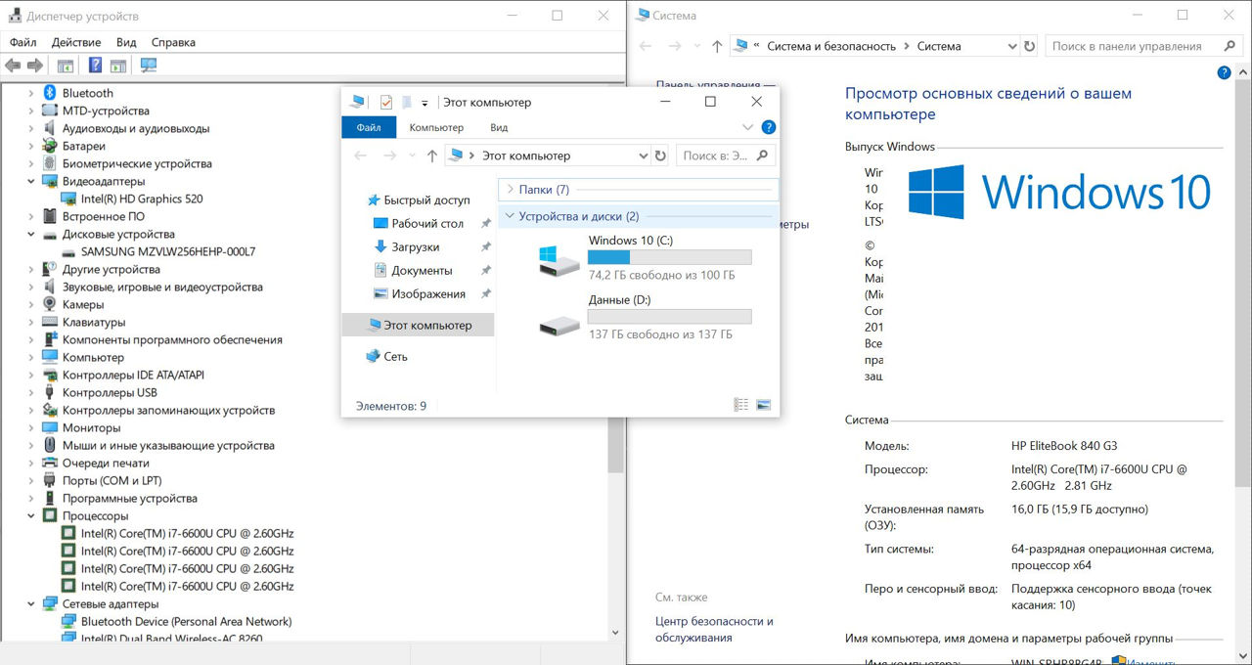The width and height of the screenshot is (1252, 665).
Task: Click the scan for hardware changes toolbar icon
Action: click(x=149, y=66)
